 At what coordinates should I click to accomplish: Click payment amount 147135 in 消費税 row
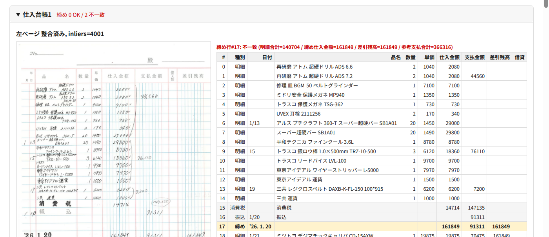474,208
